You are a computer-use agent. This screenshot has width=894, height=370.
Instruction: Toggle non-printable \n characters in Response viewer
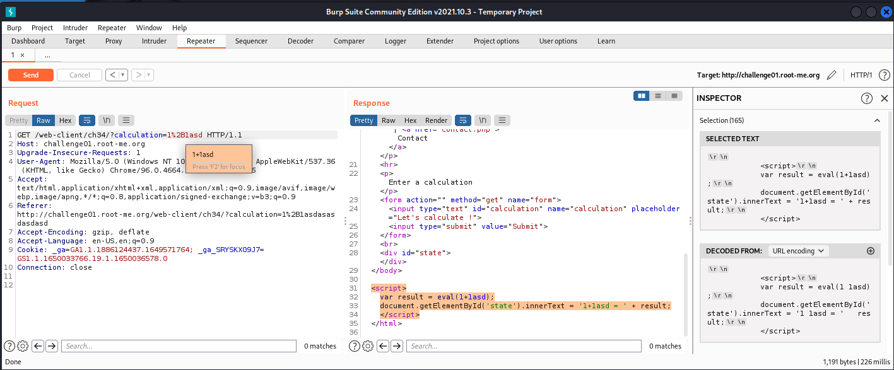pyautogui.click(x=483, y=120)
